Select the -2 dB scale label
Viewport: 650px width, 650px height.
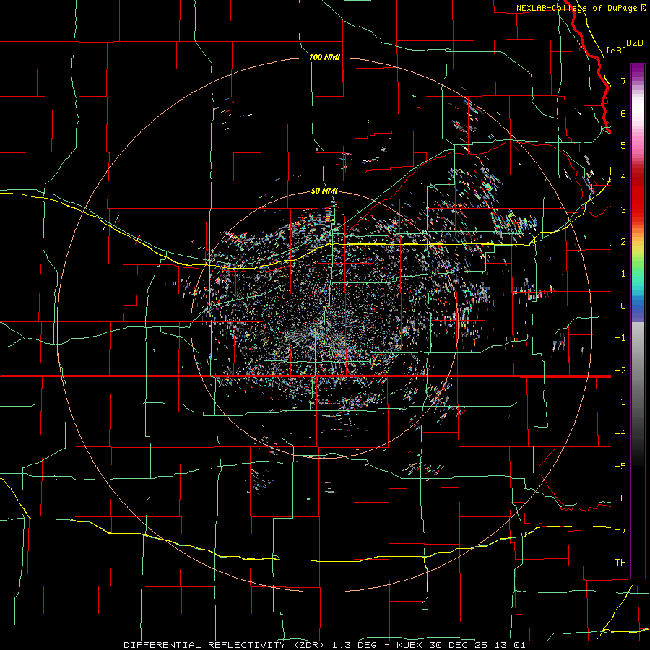[620, 370]
